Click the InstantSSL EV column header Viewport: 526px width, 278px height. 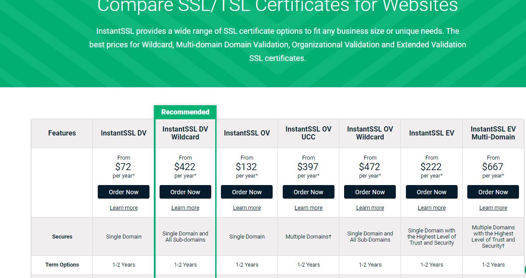[x=432, y=133]
